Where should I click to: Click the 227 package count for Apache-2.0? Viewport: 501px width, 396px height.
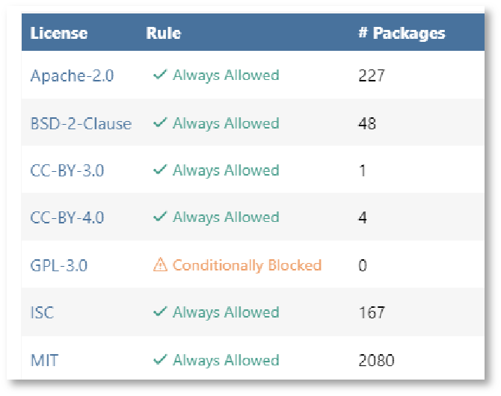coord(372,76)
